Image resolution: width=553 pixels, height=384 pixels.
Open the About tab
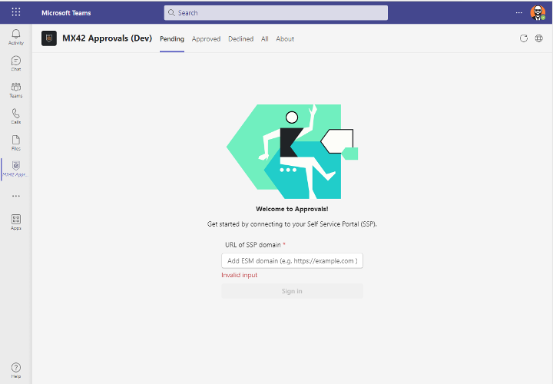[285, 39]
